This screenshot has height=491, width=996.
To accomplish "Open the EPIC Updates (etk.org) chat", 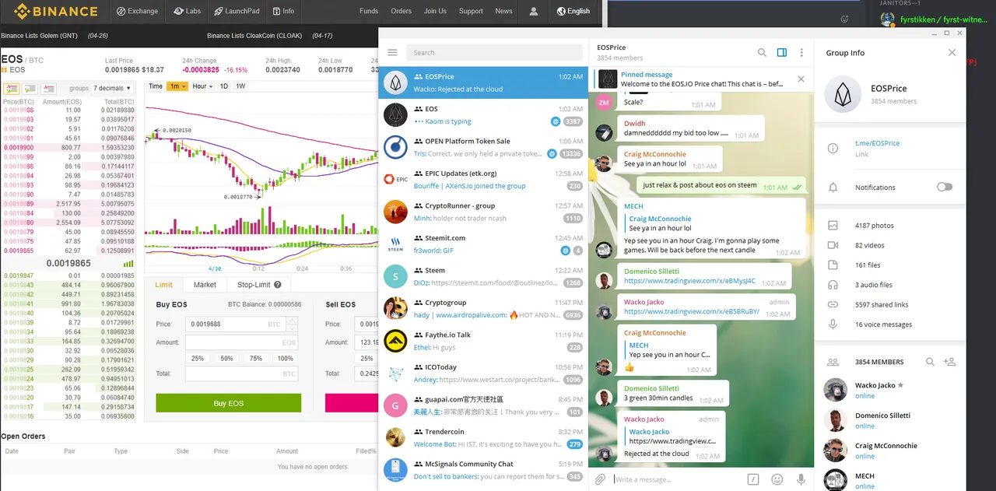I will point(483,179).
